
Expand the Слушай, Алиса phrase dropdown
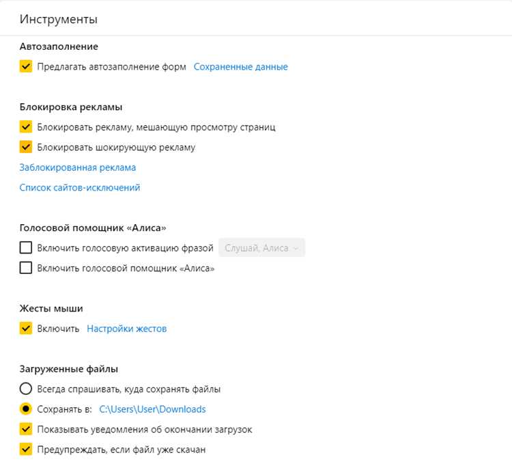tap(261, 248)
